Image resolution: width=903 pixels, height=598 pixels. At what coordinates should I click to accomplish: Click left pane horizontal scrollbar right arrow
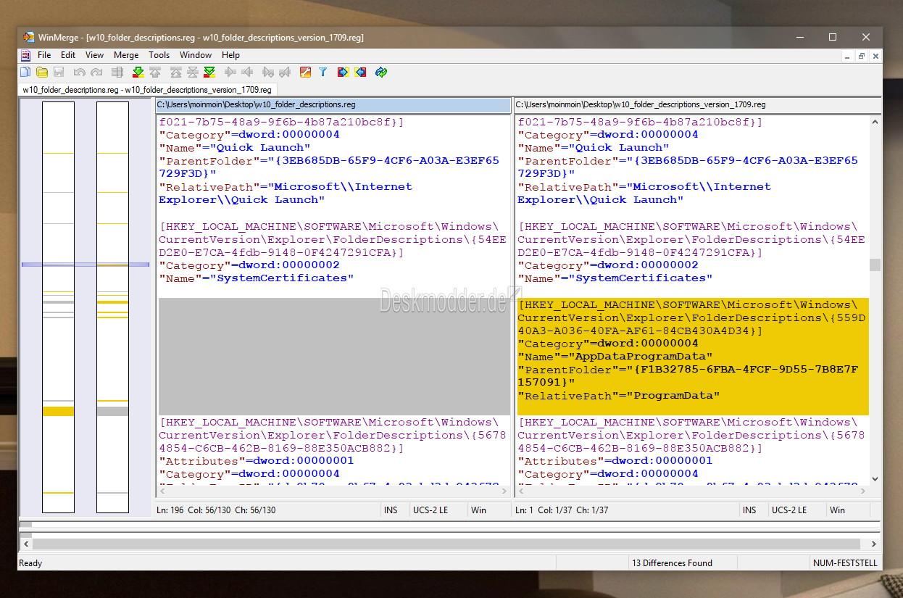[503, 491]
